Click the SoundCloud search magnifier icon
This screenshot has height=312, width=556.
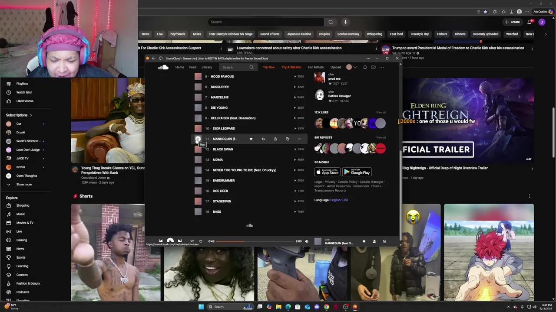point(252,67)
